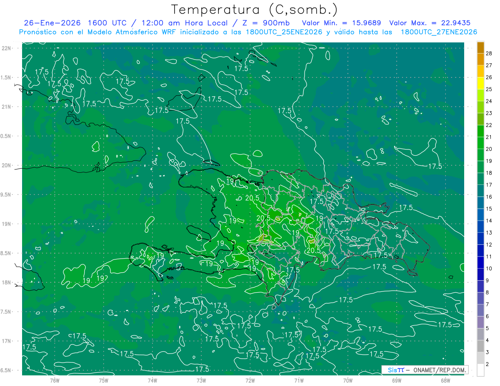Screen dimensions: 500x386
Task: Pick the gray swatch between 3 and 4
Action: pos(480,346)
